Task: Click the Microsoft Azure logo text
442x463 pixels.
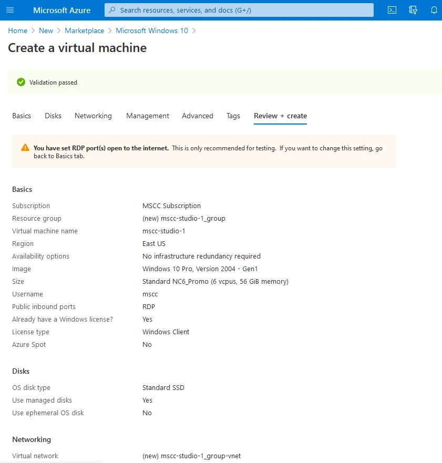Action: click(61, 11)
